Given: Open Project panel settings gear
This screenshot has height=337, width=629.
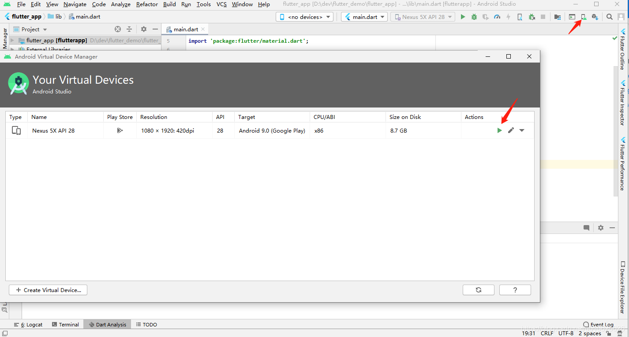Looking at the screenshot, I should pyautogui.click(x=144, y=29).
